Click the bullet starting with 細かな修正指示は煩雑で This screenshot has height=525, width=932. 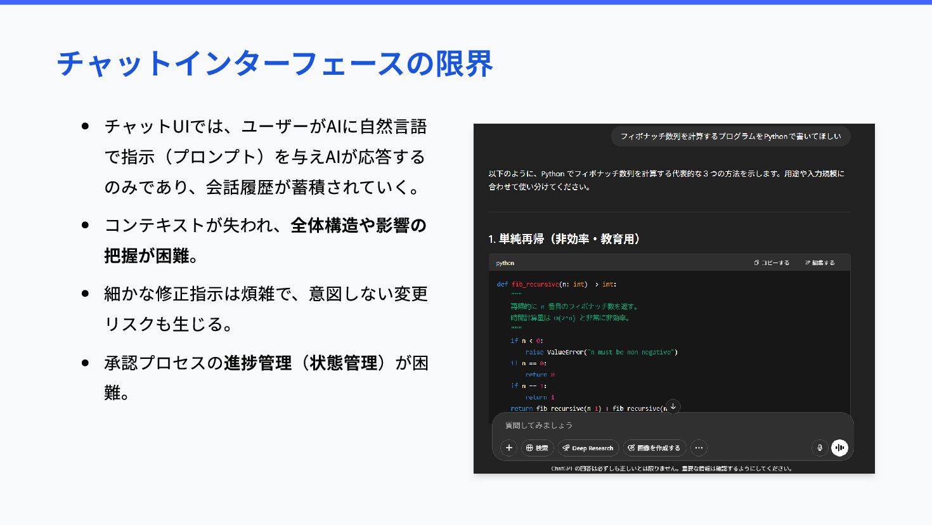pyautogui.click(x=266, y=309)
